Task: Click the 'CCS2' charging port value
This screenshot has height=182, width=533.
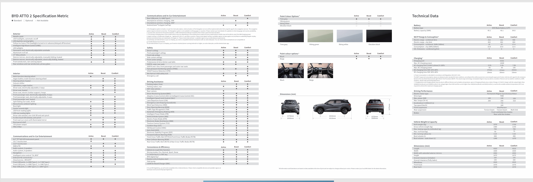Action: point(502,61)
